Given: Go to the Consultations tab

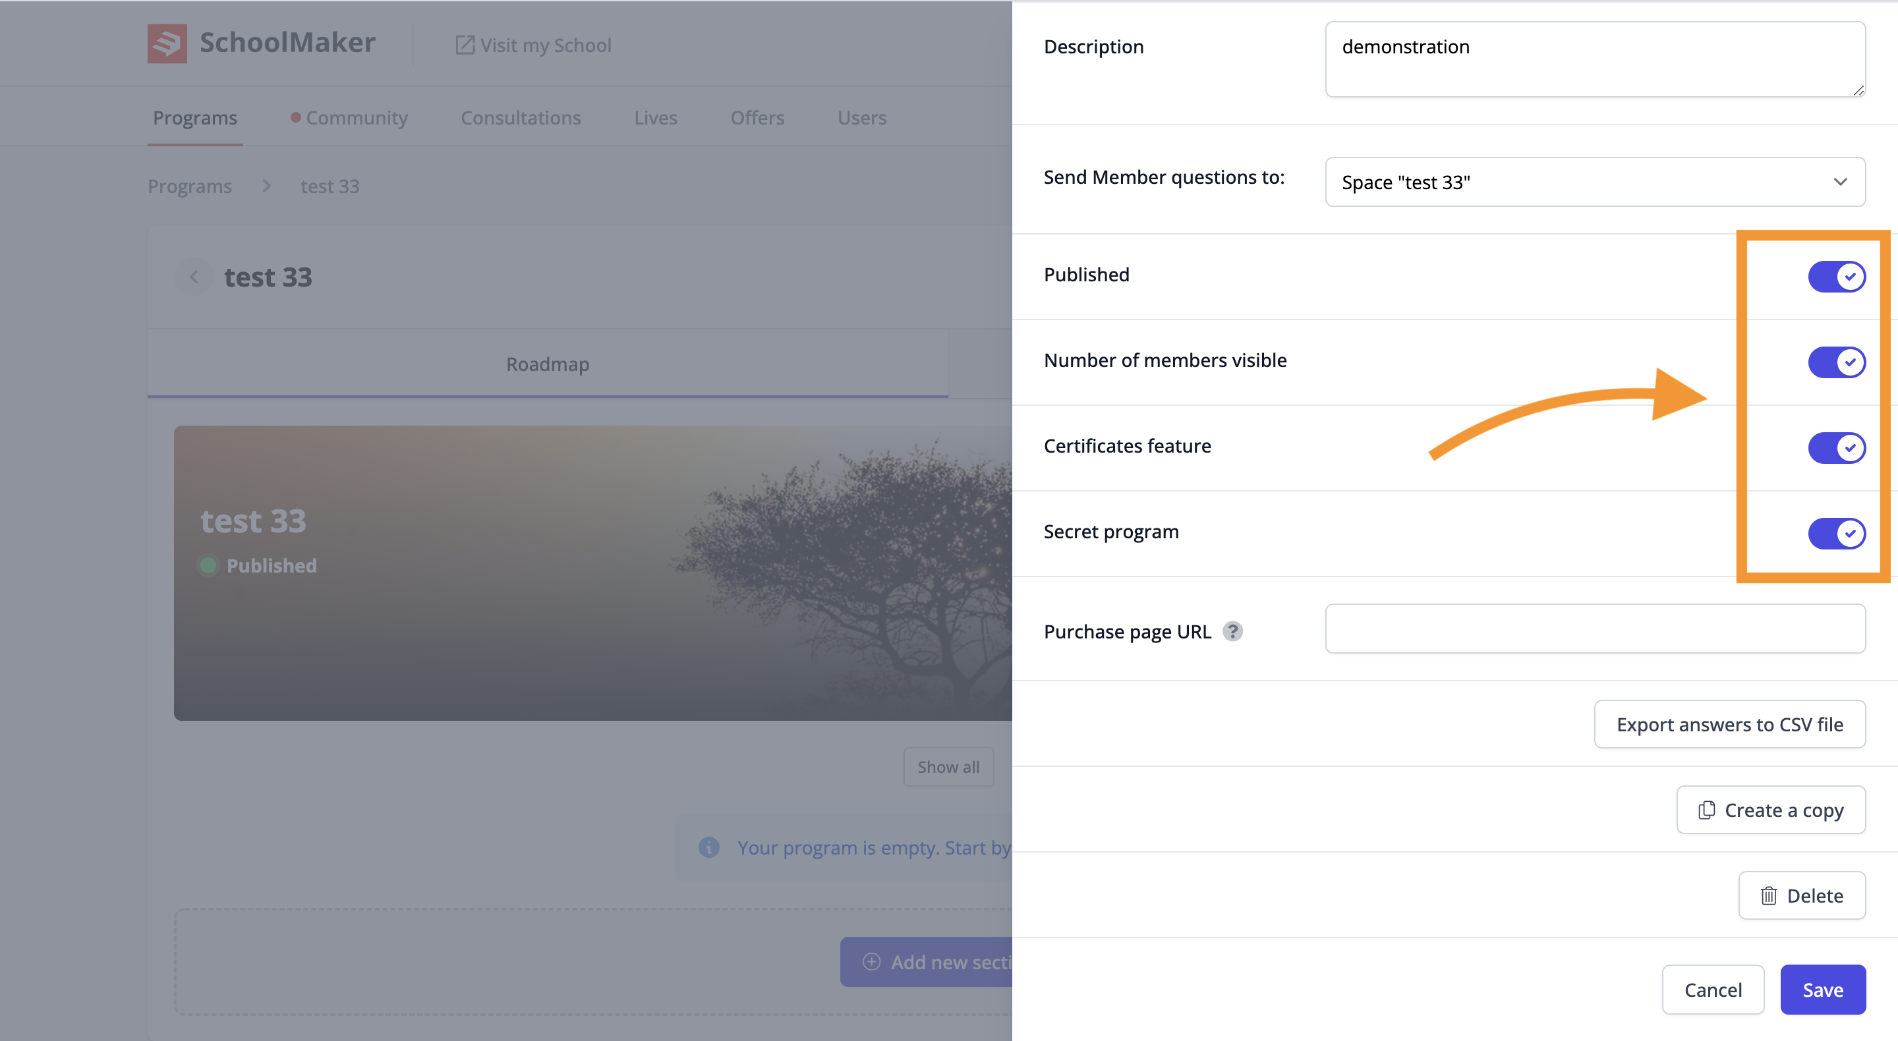Looking at the screenshot, I should click(x=521, y=118).
